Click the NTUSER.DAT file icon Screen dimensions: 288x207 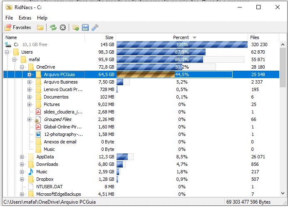[x=31, y=187]
